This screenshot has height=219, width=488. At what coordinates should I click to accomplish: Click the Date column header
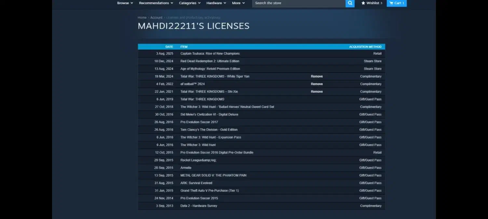tap(169, 47)
